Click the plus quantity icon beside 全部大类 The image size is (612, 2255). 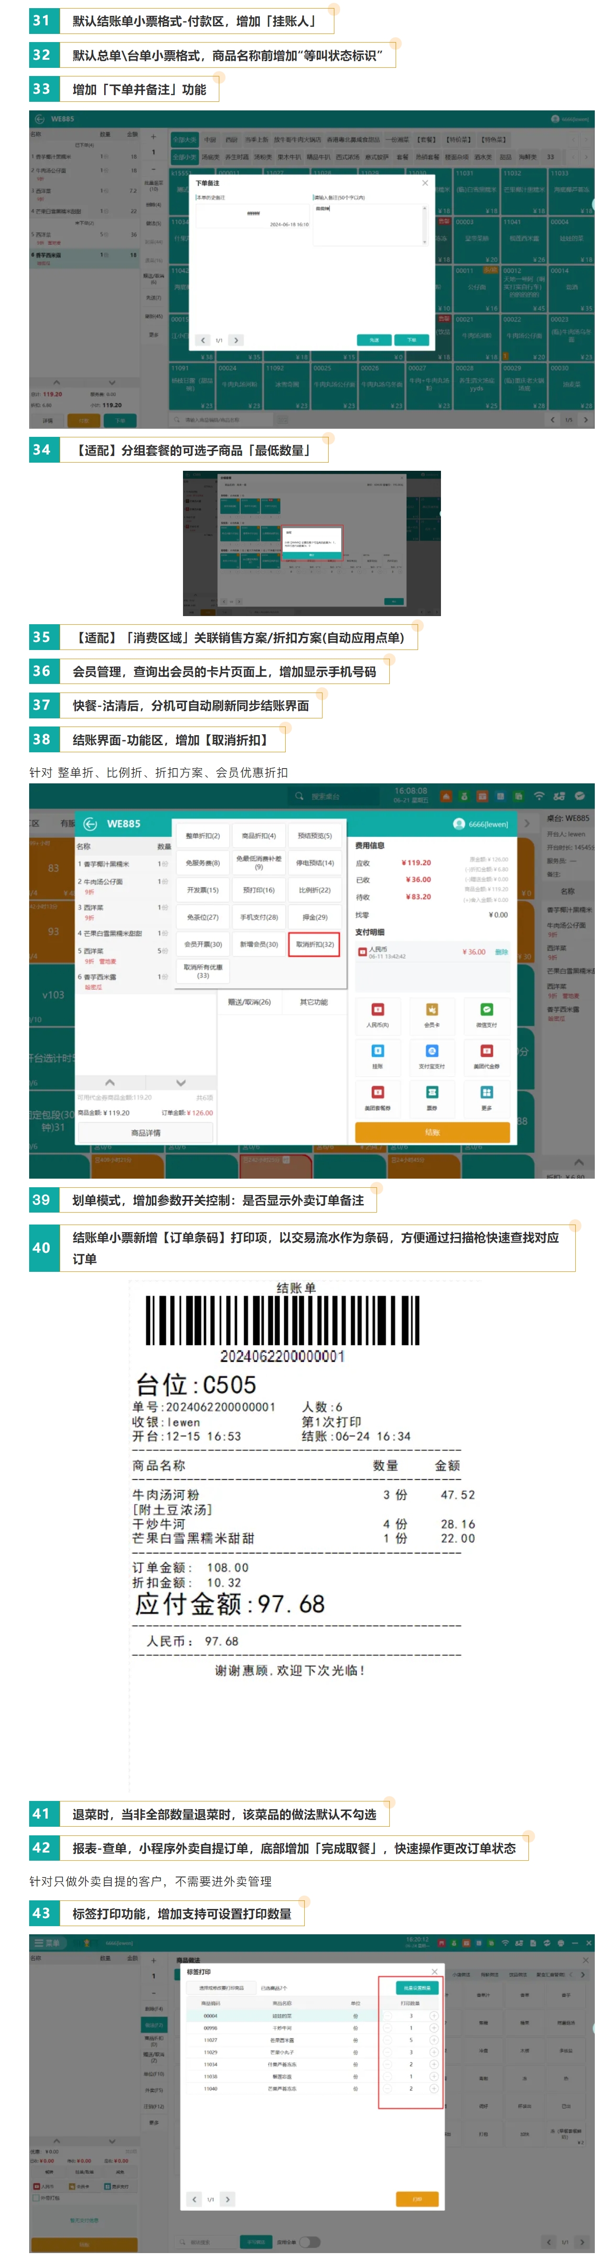pyautogui.click(x=154, y=138)
